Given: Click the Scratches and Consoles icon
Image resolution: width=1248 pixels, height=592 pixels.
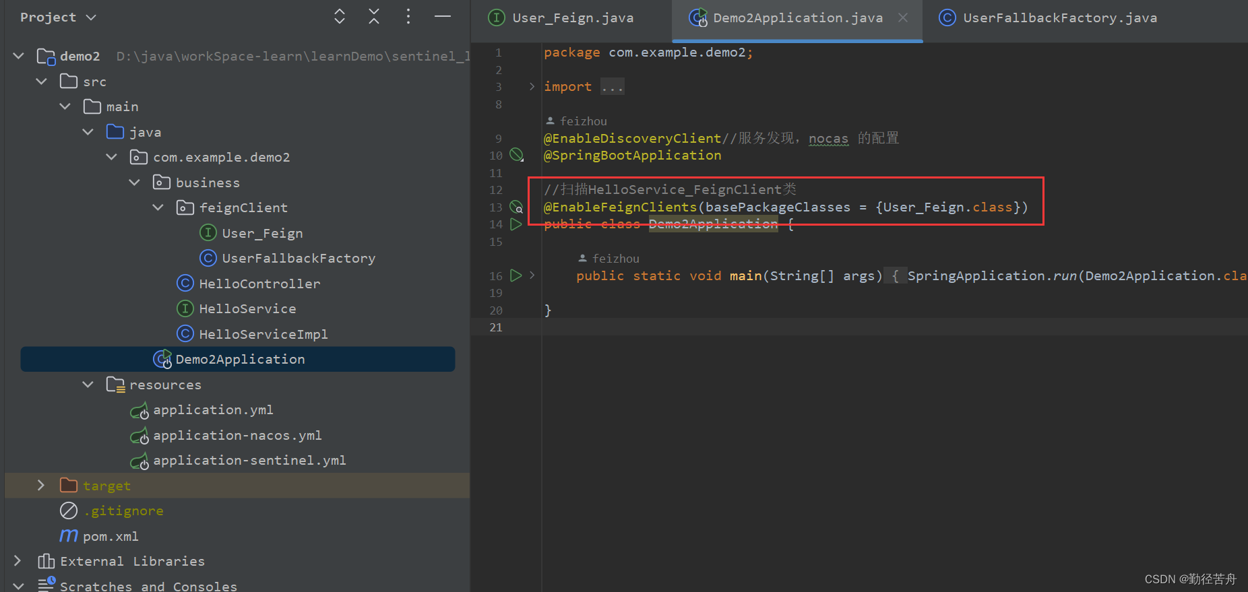Looking at the screenshot, I should 46,585.
